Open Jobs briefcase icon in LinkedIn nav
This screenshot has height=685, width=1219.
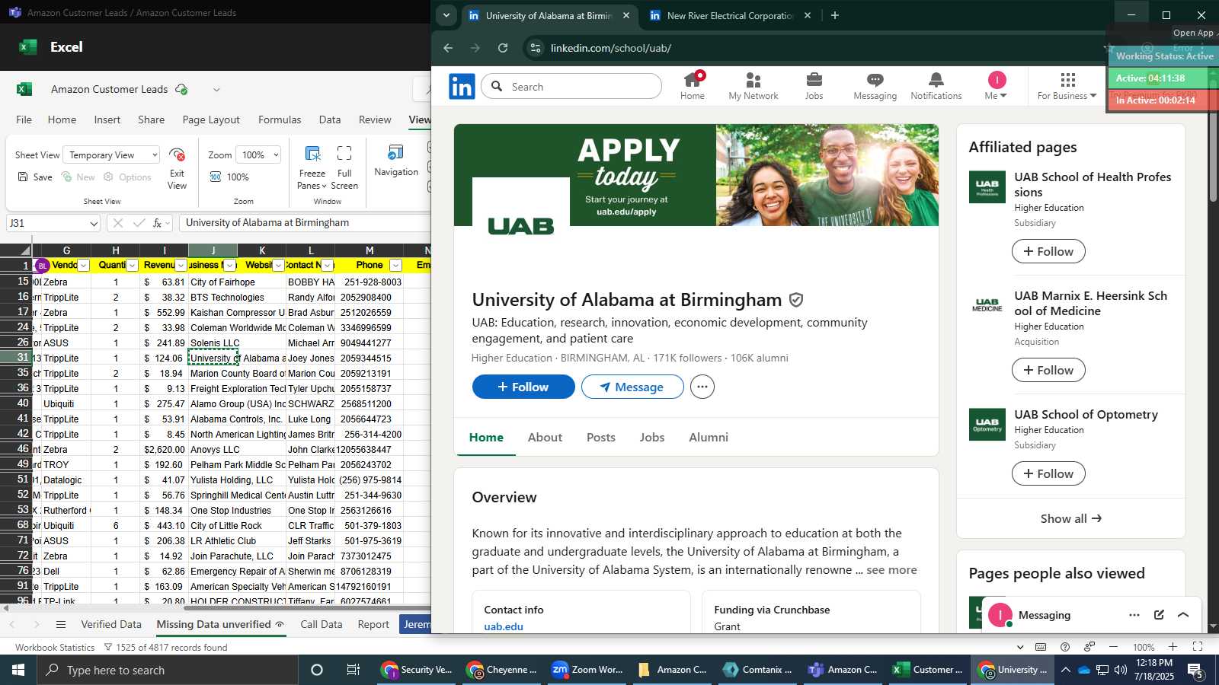[x=814, y=86]
